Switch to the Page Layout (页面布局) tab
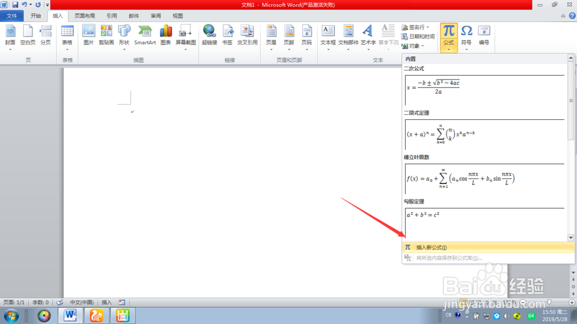This screenshot has width=577, height=324. (85, 16)
